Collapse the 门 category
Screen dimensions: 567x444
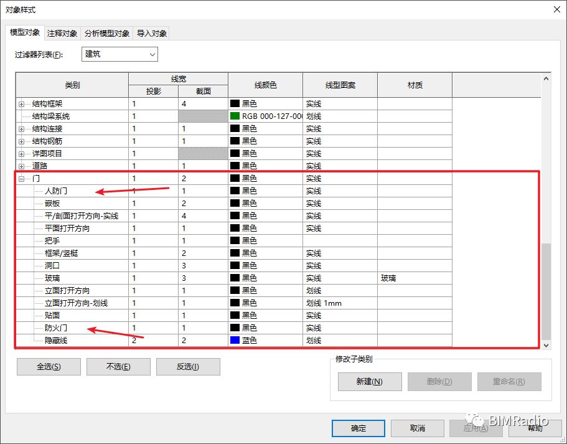(x=21, y=179)
